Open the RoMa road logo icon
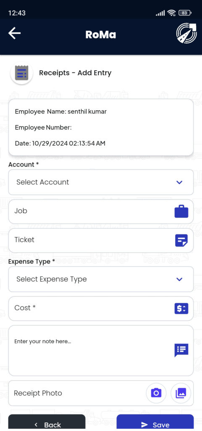202x431 pixels. click(186, 33)
